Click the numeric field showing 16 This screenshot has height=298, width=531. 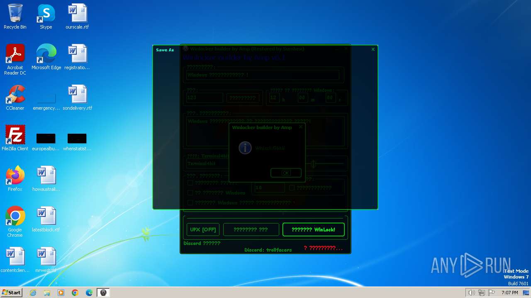pyautogui.click(x=270, y=187)
